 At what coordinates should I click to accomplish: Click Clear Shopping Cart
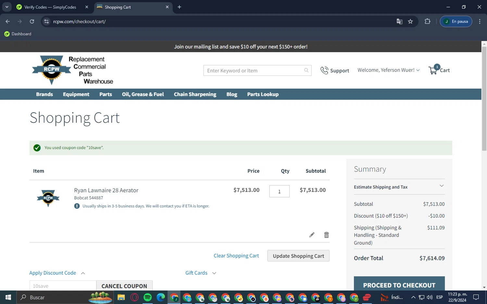click(236, 256)
